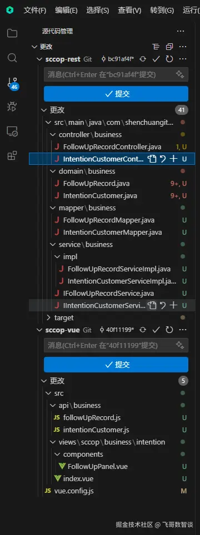The image size is (200, 535).
Task: Open the Extensions icon in activity bar
Action: click(x=12, y=156)
